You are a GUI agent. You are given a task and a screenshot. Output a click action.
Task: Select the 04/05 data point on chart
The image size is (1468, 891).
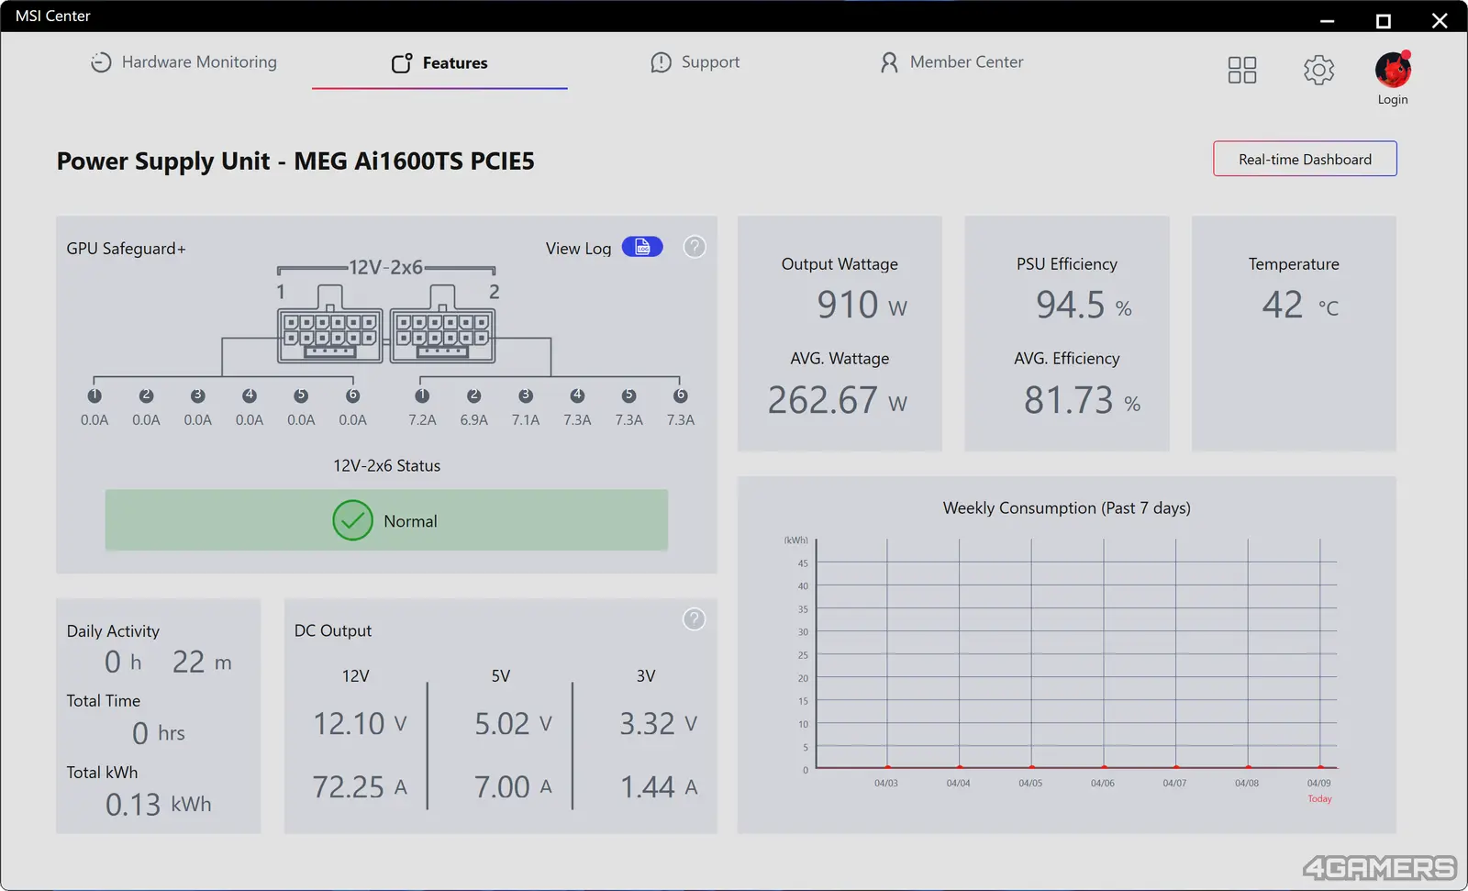(1031, 767)
